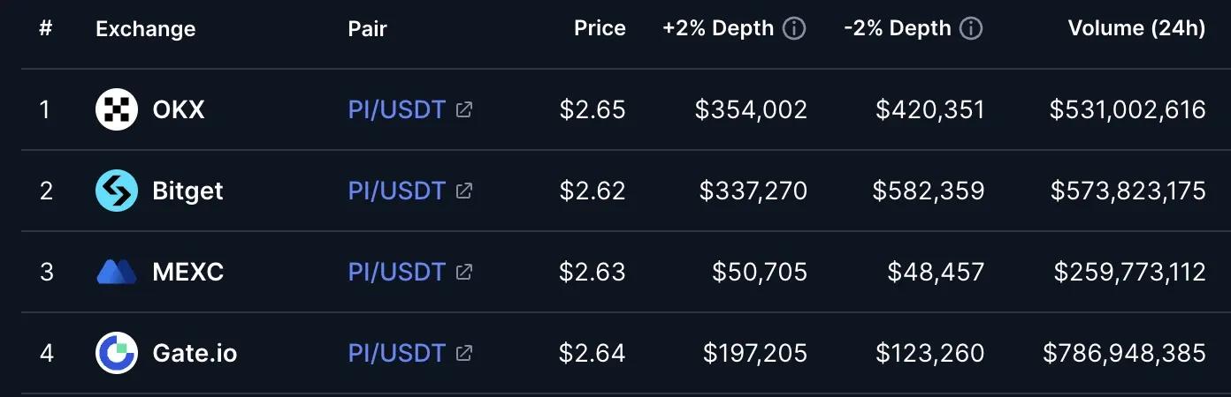The height and width of the screenshot is (397, 1231).
Task: Select the Bitget exchange name
Action: point(187,191)
